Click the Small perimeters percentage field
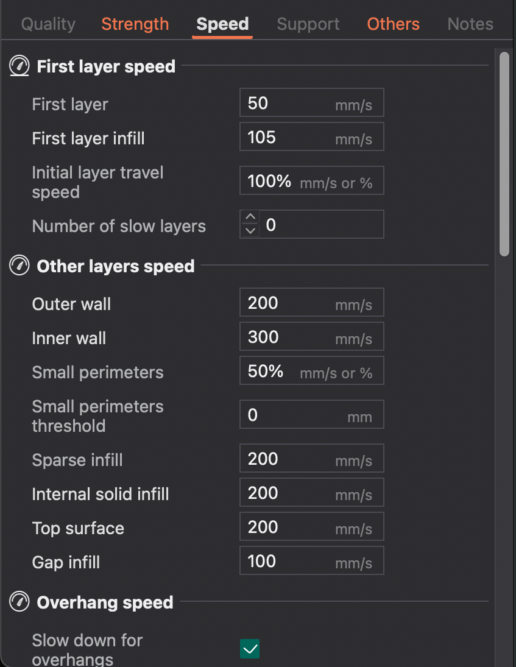516x667 pixels. [312, 370]
